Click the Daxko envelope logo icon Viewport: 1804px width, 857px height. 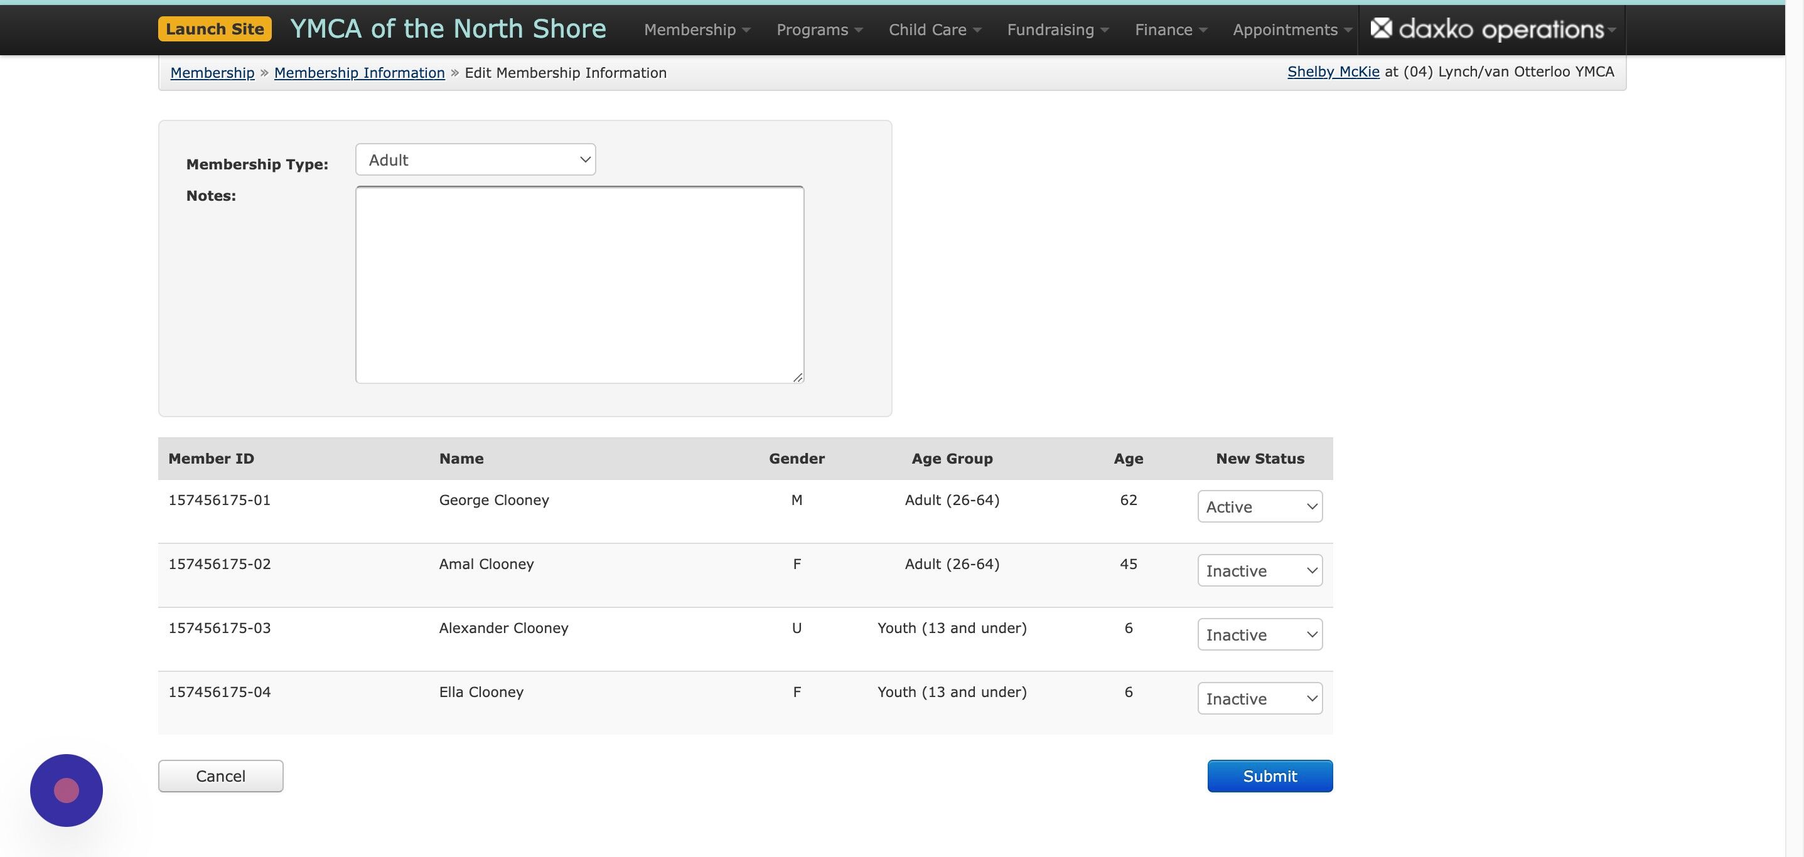1381,28
